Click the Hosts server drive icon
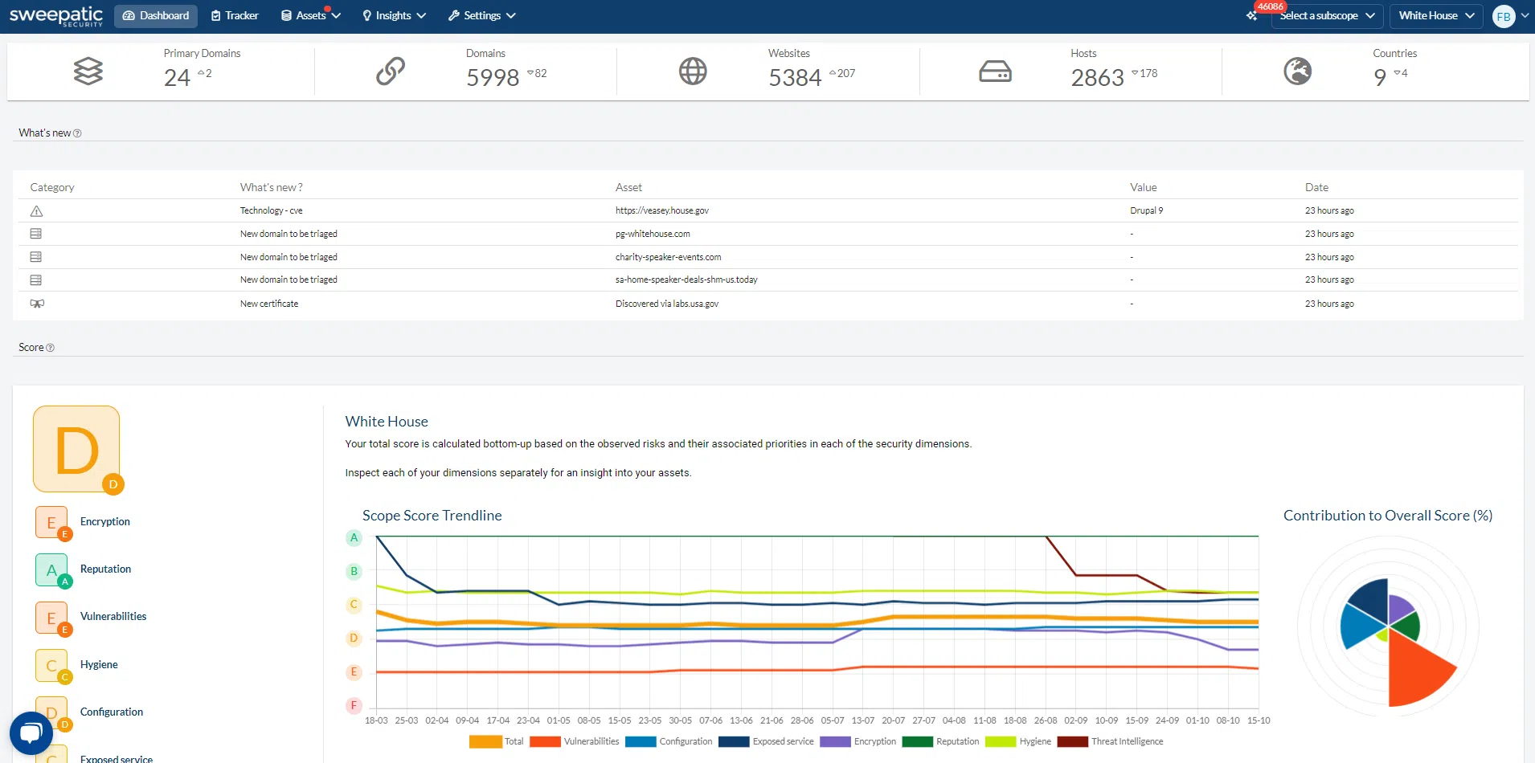This screenshot has width=1535, height=763. pos(995,71)
